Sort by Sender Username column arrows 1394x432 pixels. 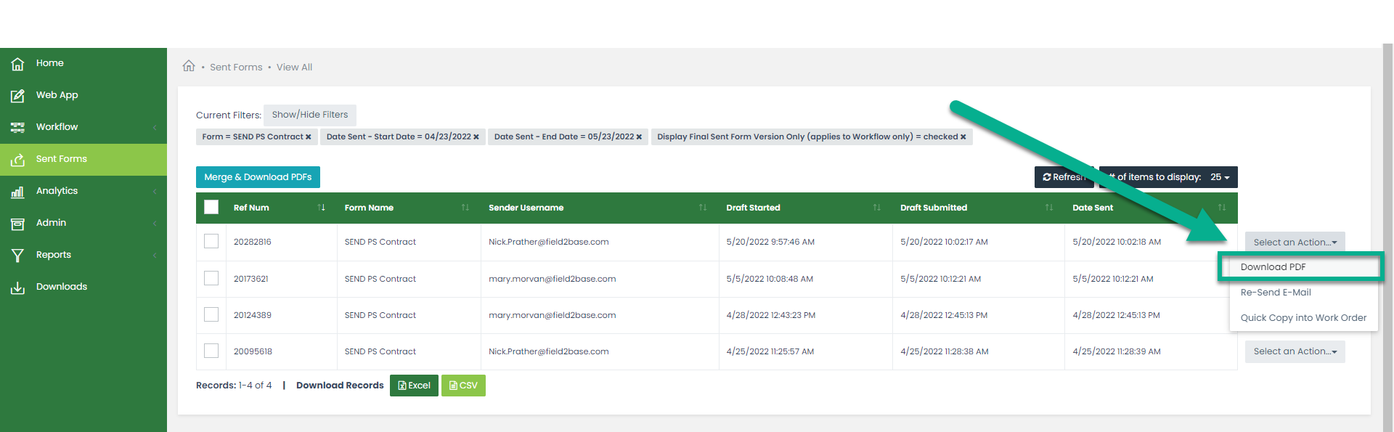pos(703,208)
